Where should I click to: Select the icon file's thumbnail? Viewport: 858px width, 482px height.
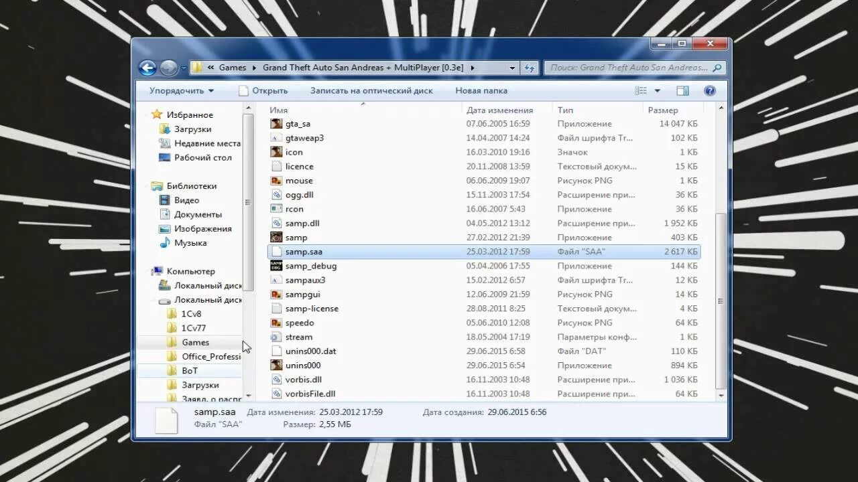[x=276, y=152]
